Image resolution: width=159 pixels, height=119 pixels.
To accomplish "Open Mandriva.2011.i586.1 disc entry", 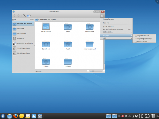I will tap(23, 44).
